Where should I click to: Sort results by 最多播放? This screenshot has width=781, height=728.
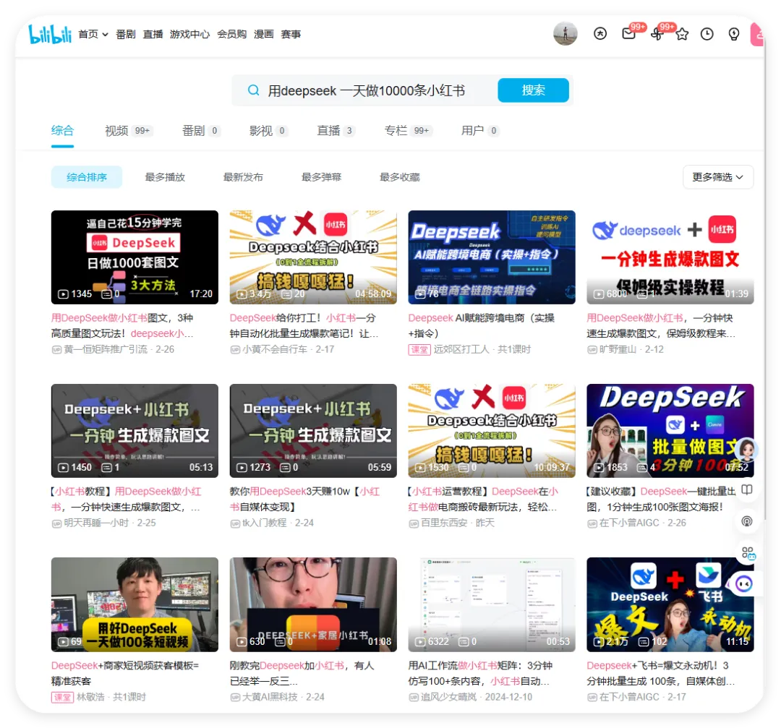[165, 177]
